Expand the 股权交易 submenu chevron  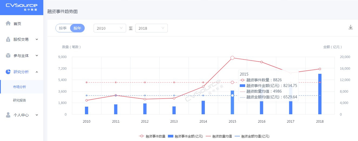(x=37, y=39)
